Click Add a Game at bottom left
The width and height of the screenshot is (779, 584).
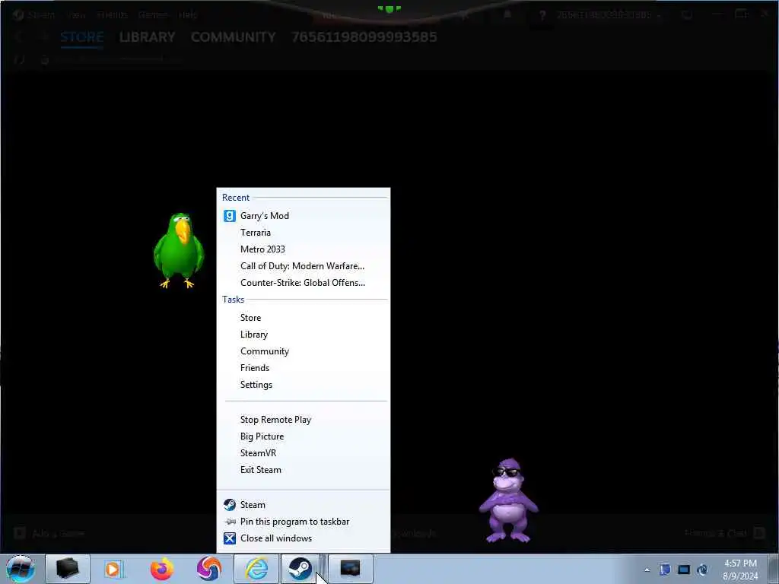point(49,533)
